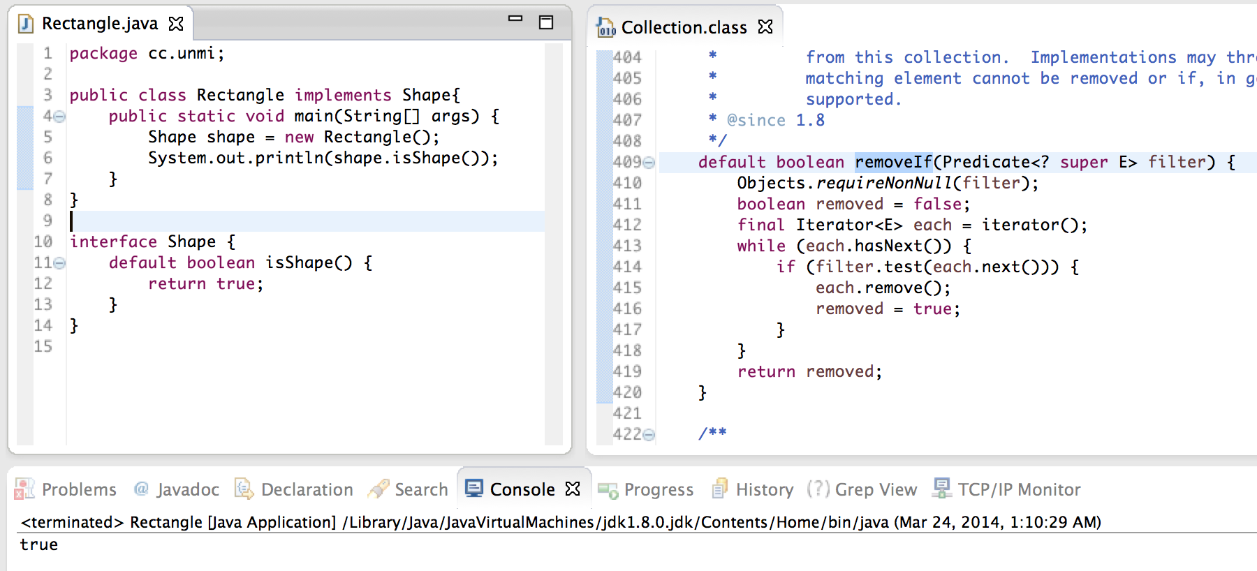Screen dimensions: 1257x571
Task: Collapse the main method at line 4
Action: tap(60, 117)
